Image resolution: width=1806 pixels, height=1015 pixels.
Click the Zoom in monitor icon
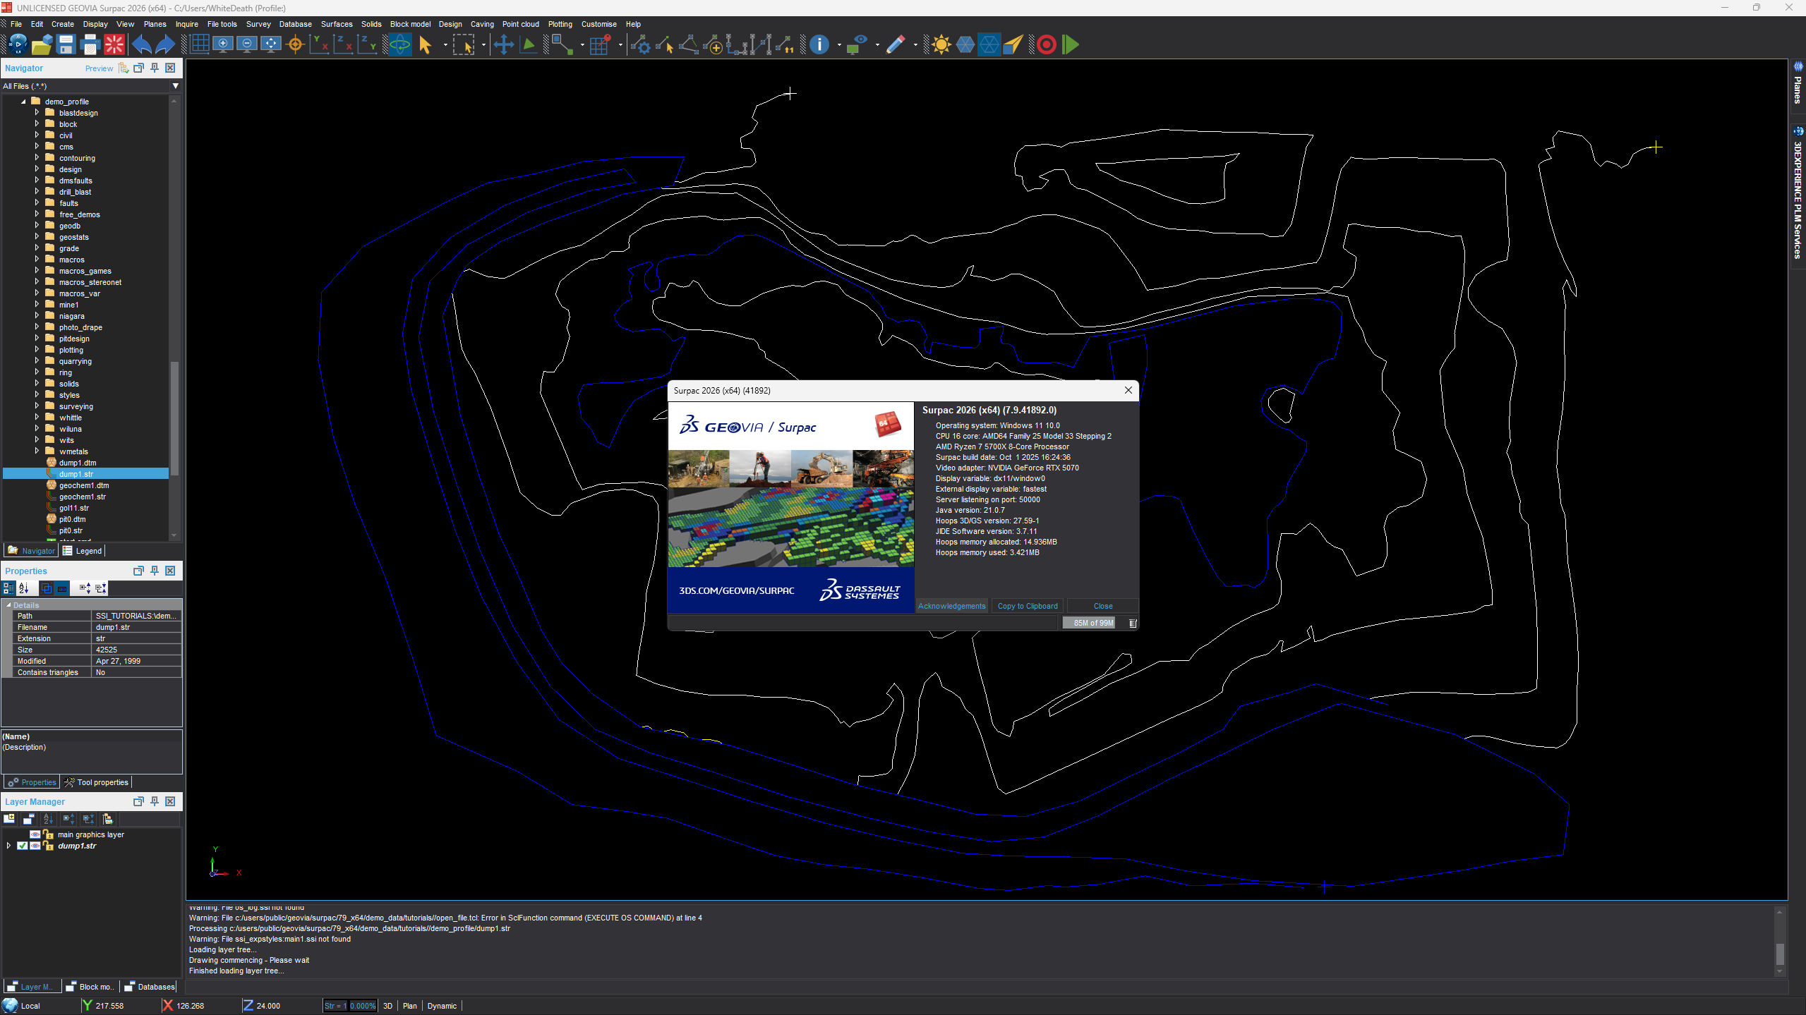tap(223, 44)
